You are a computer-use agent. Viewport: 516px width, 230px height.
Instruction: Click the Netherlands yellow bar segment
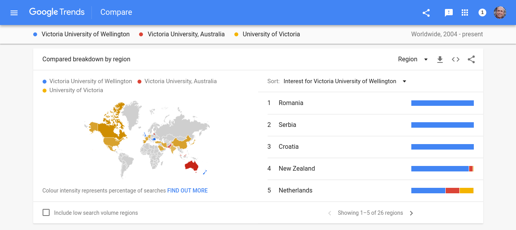coord(466,191)
